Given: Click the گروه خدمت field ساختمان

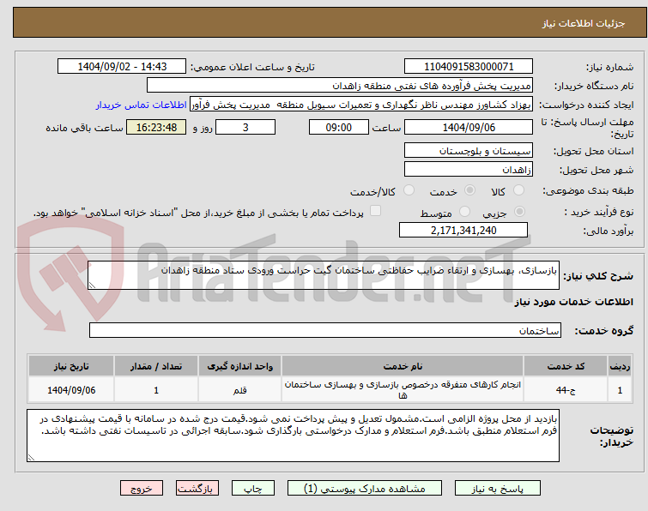Looking at the screenshot, I should (x=324, y=330).
